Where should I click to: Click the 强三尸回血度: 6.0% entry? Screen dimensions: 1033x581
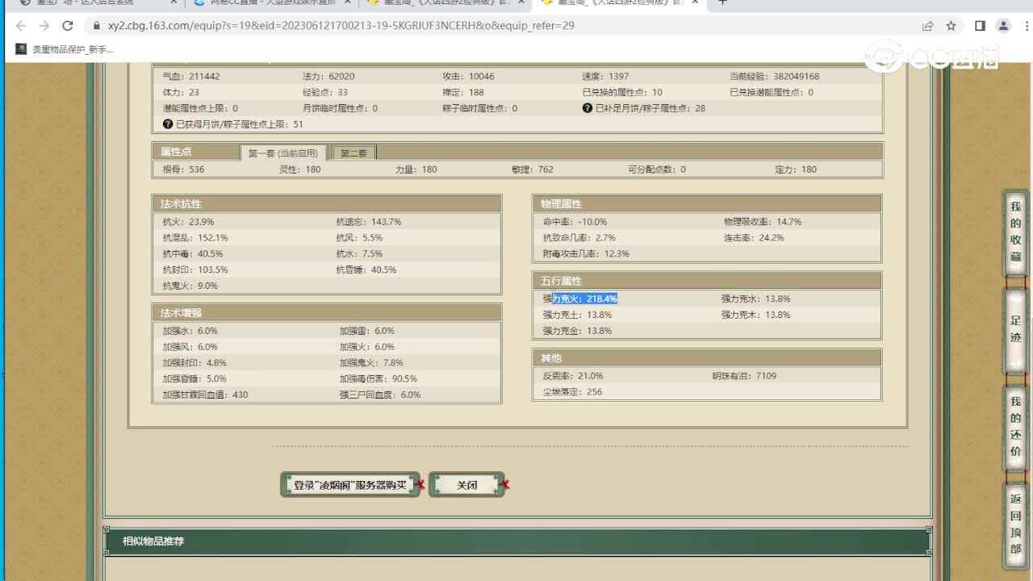[x=380, y=395]
